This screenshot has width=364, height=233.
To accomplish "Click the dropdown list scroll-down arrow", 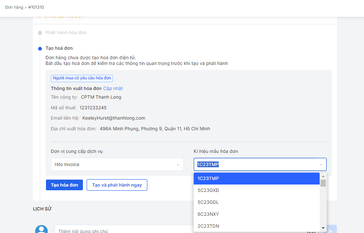I will 323,228.
